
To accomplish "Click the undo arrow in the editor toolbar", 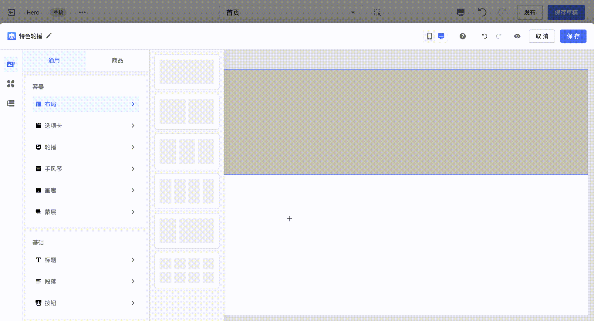I will [x=484, y=36].
